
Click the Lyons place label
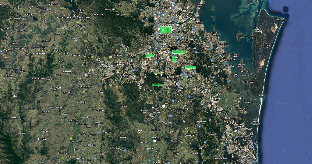(x=124, y=106)
